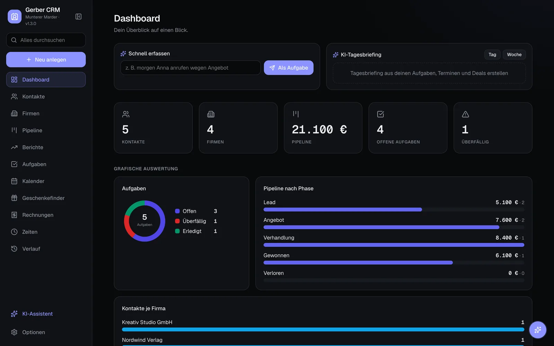
Task: Click the Schnell erfassen text input
Action: coord(190,68)
